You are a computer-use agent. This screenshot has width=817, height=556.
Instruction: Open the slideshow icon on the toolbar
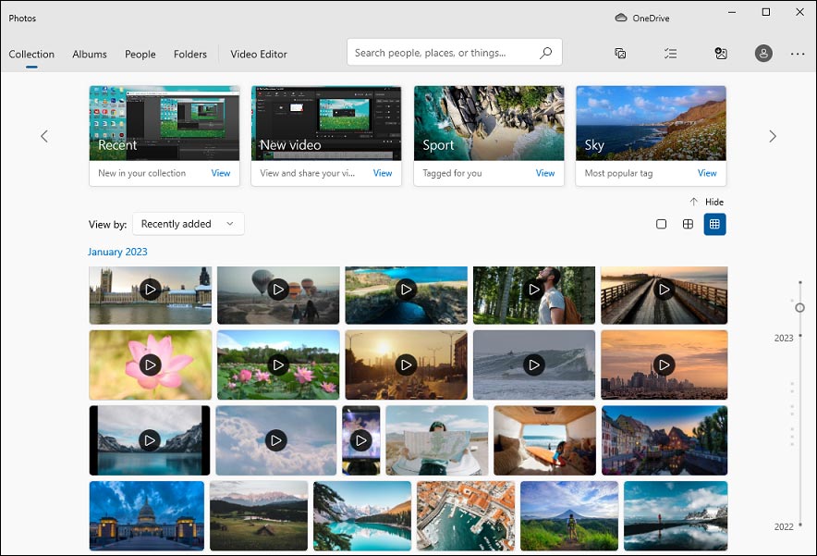tap(619, 53)
